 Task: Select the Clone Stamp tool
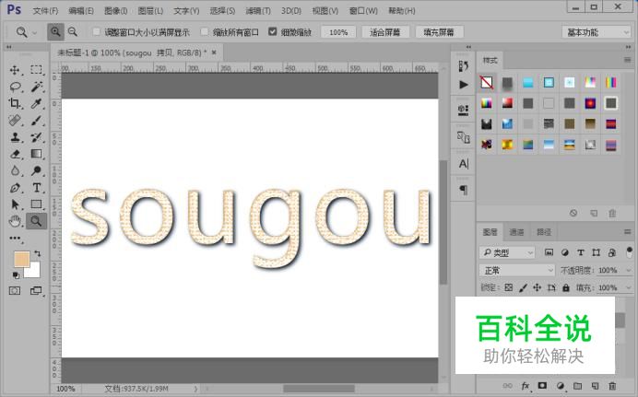tap(15, 137)
